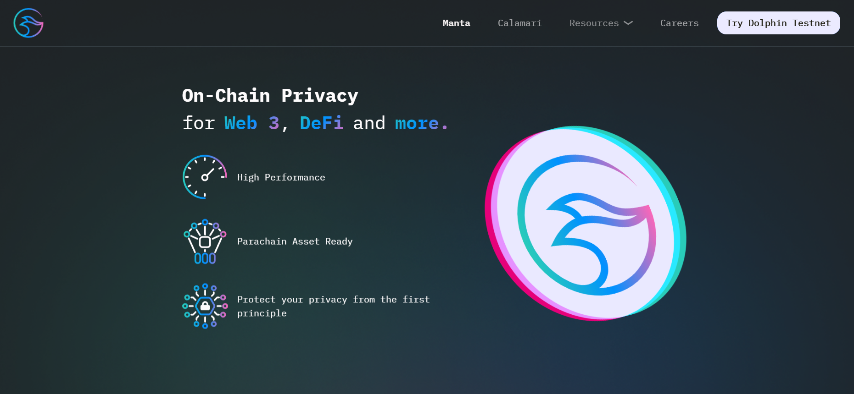Click Try Dolphin Testnet button
The image size is (854, 394).
(778, 23)
